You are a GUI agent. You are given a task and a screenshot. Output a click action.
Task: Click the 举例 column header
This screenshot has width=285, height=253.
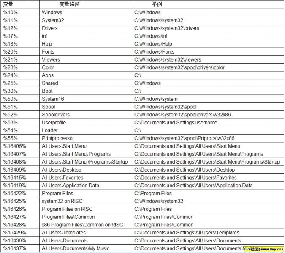[x=208, y=4]
